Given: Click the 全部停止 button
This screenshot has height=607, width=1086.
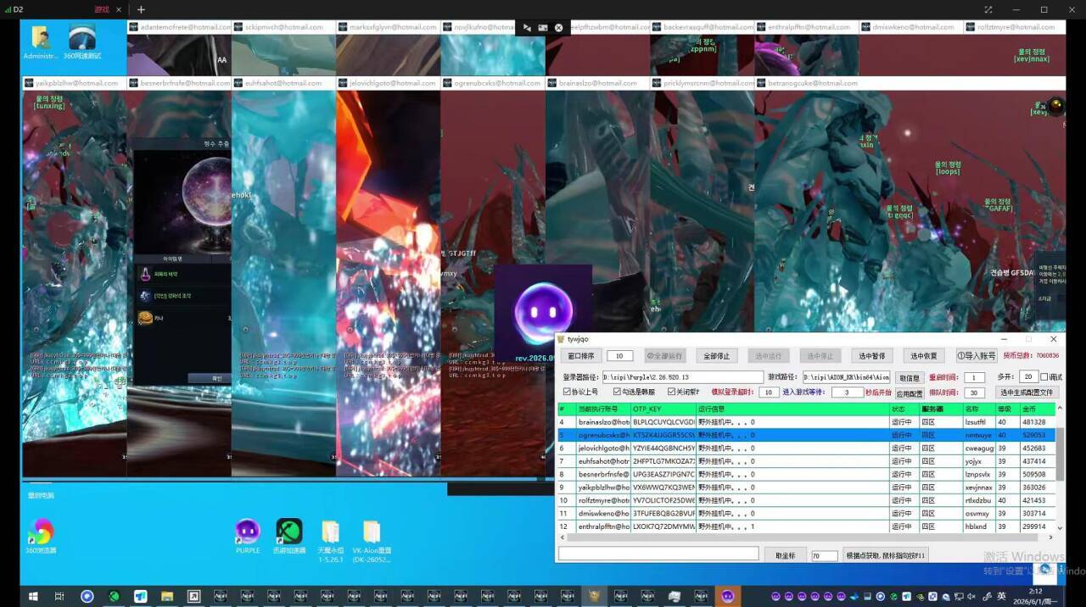Looking at the screenshot, I should tap(717, 356).
